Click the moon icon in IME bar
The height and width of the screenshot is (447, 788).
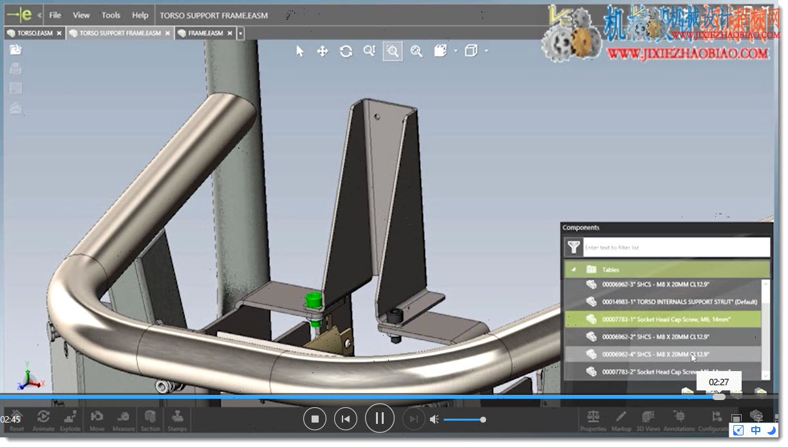[x=772, y=430]
